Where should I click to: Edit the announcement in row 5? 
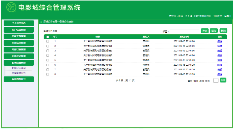(x=220, y=60)
